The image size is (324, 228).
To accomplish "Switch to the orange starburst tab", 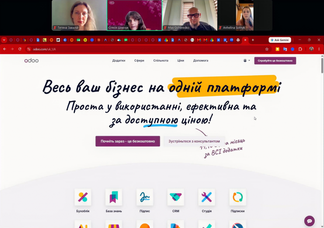I will [x=99, y=40].
